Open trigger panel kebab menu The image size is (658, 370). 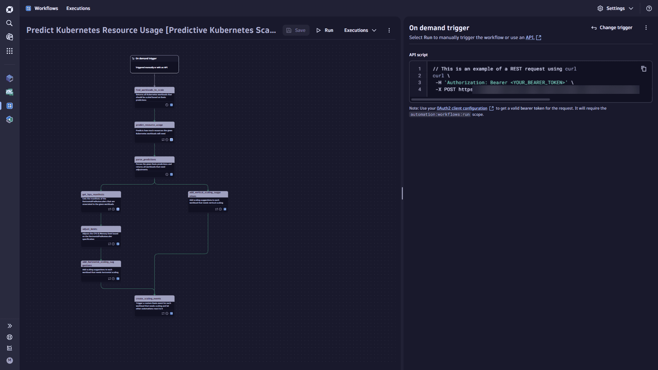tap(646, 27)
